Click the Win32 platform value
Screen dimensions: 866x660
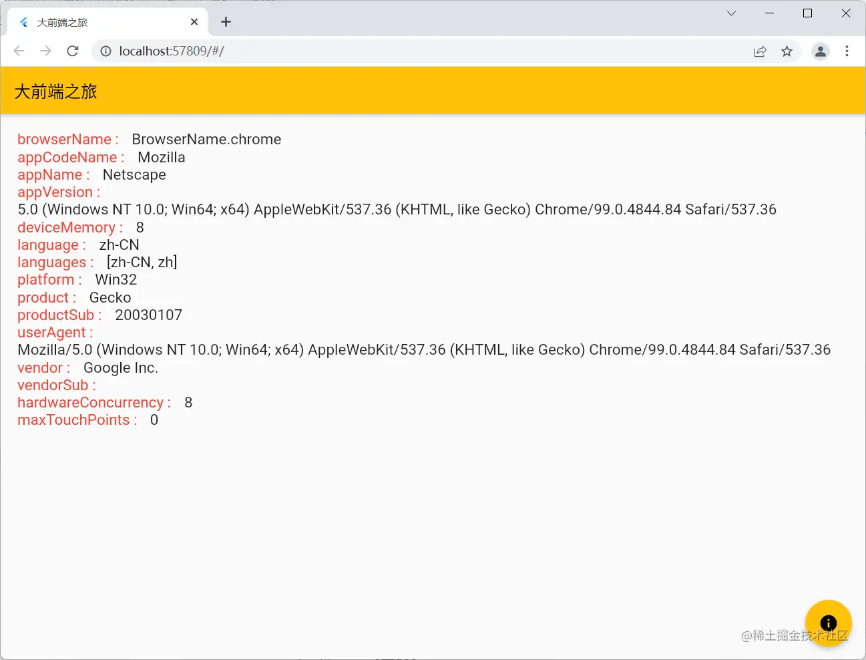[116, 279]
